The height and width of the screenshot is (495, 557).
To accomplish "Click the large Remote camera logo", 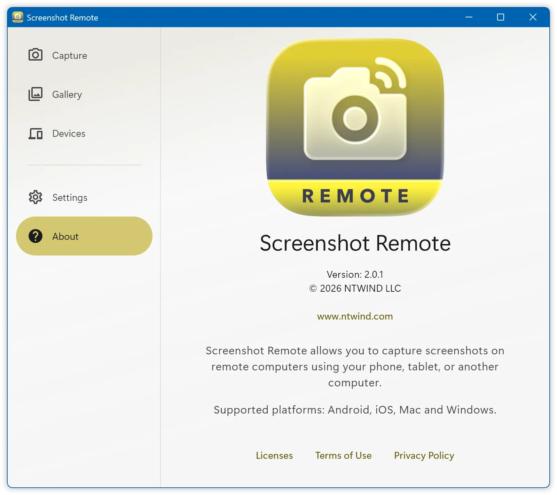I will 355,127.
